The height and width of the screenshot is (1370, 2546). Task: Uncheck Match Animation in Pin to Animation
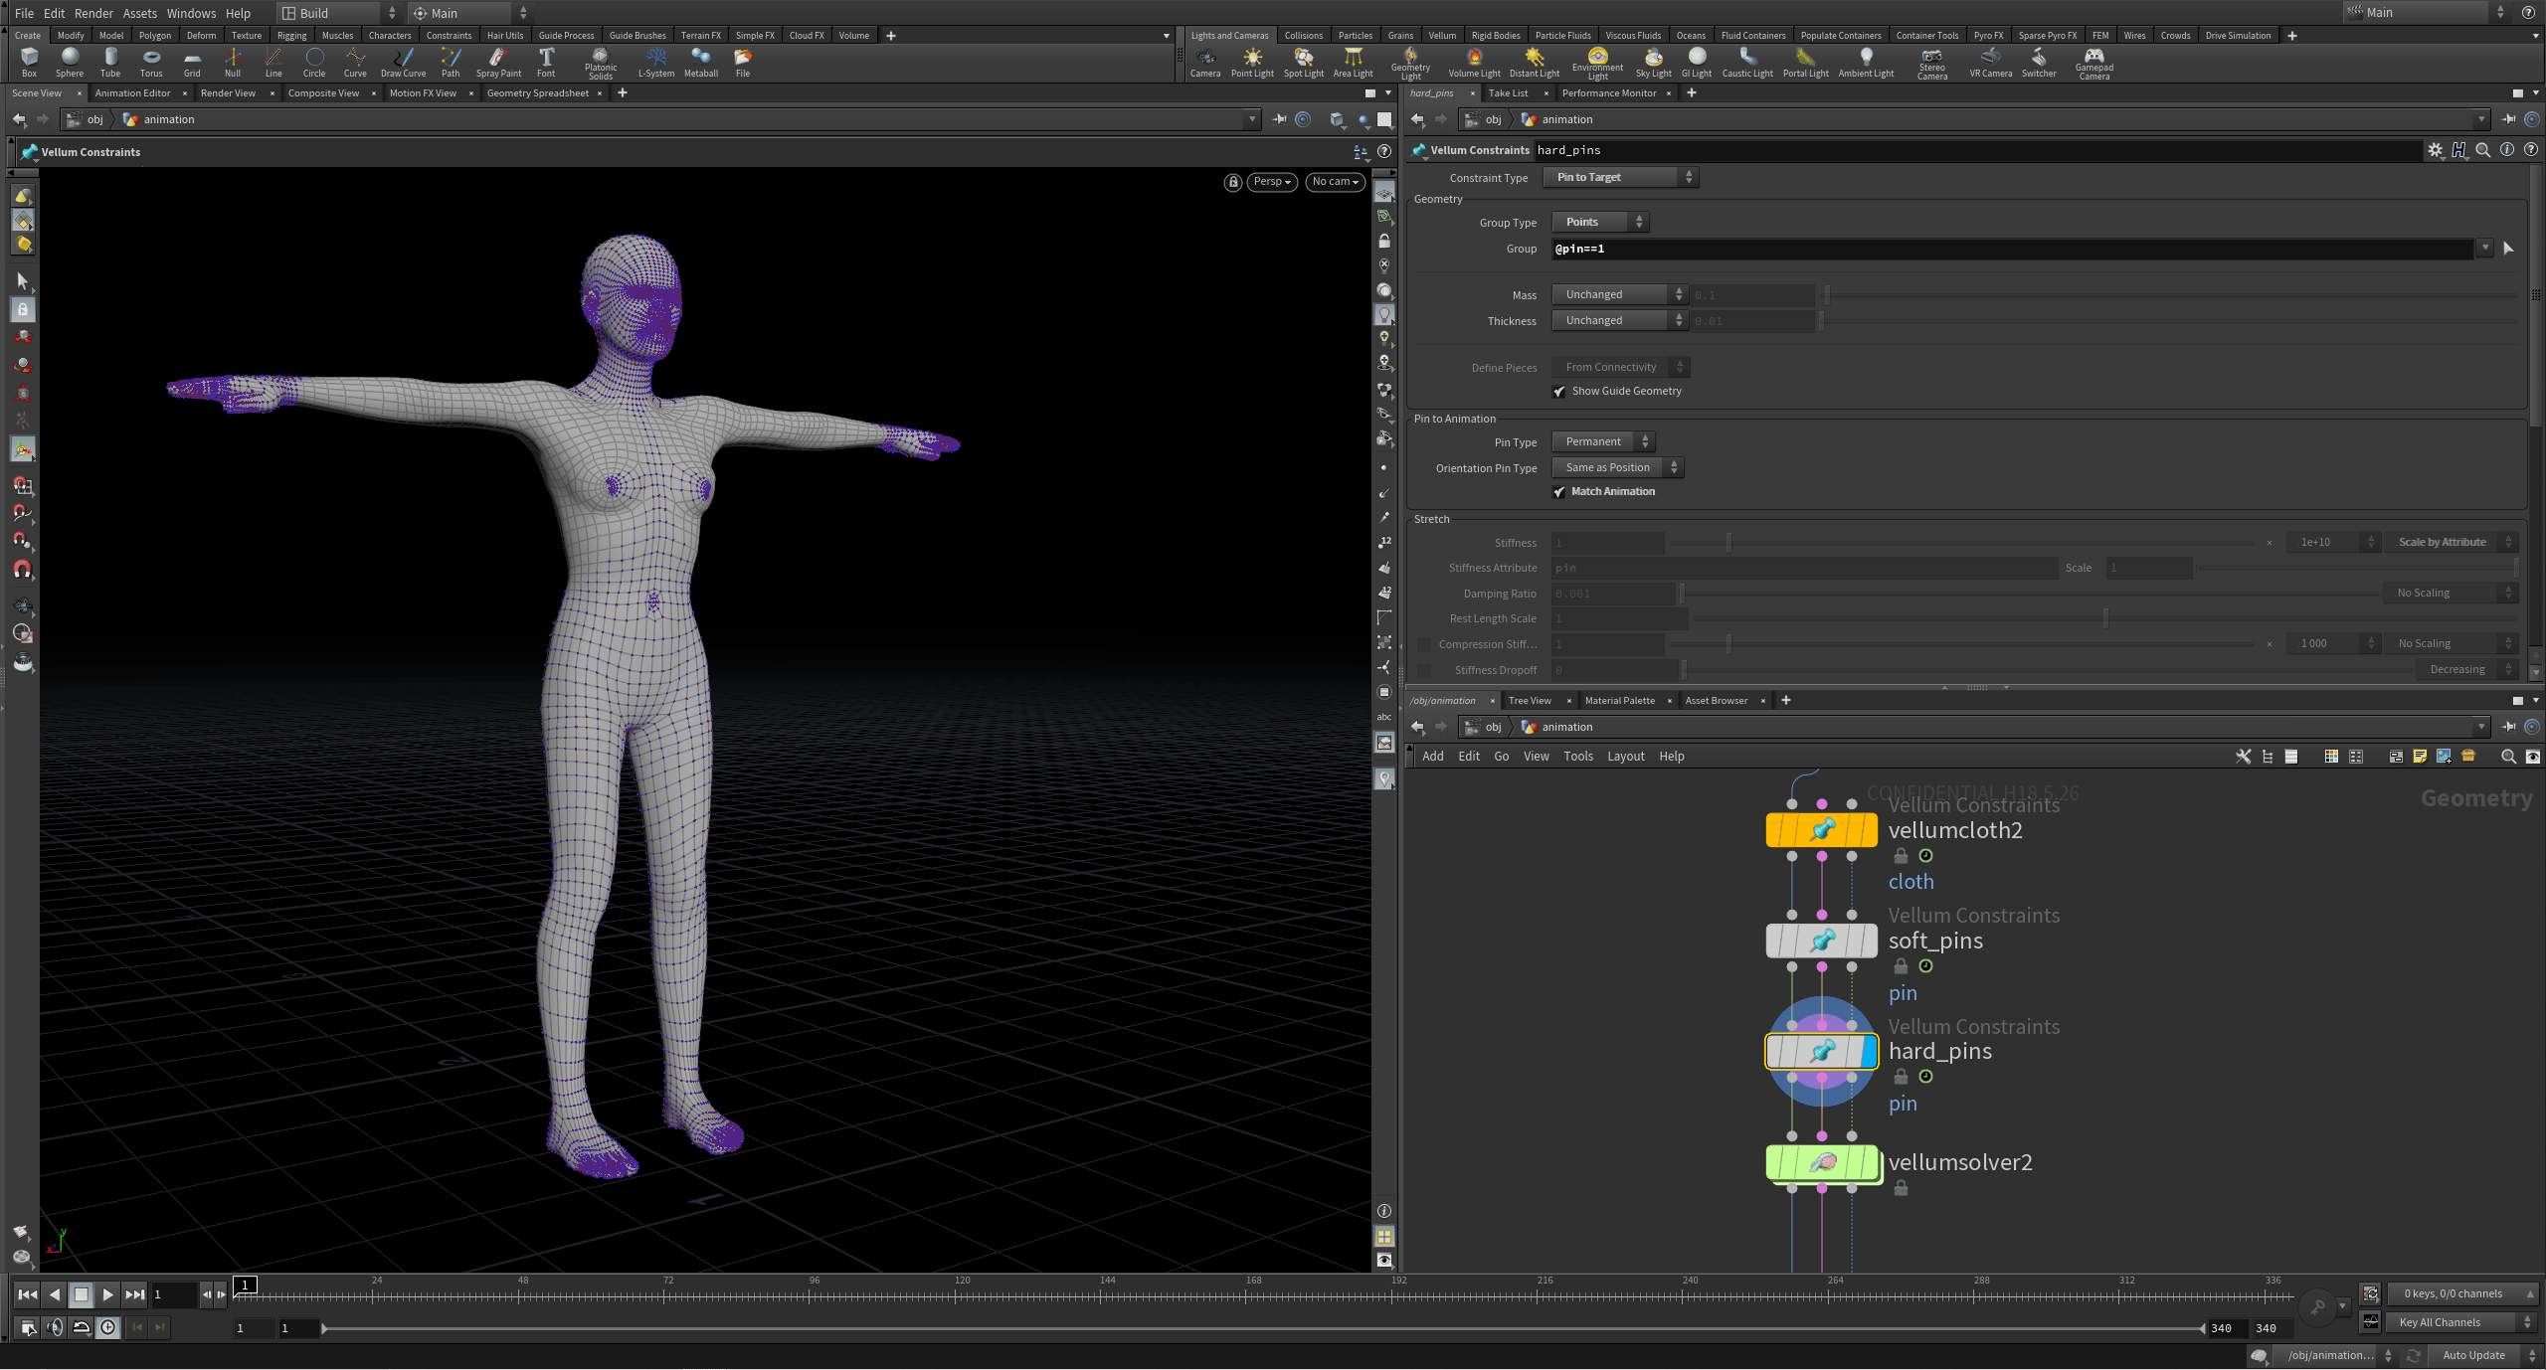tap(1558, 491)
